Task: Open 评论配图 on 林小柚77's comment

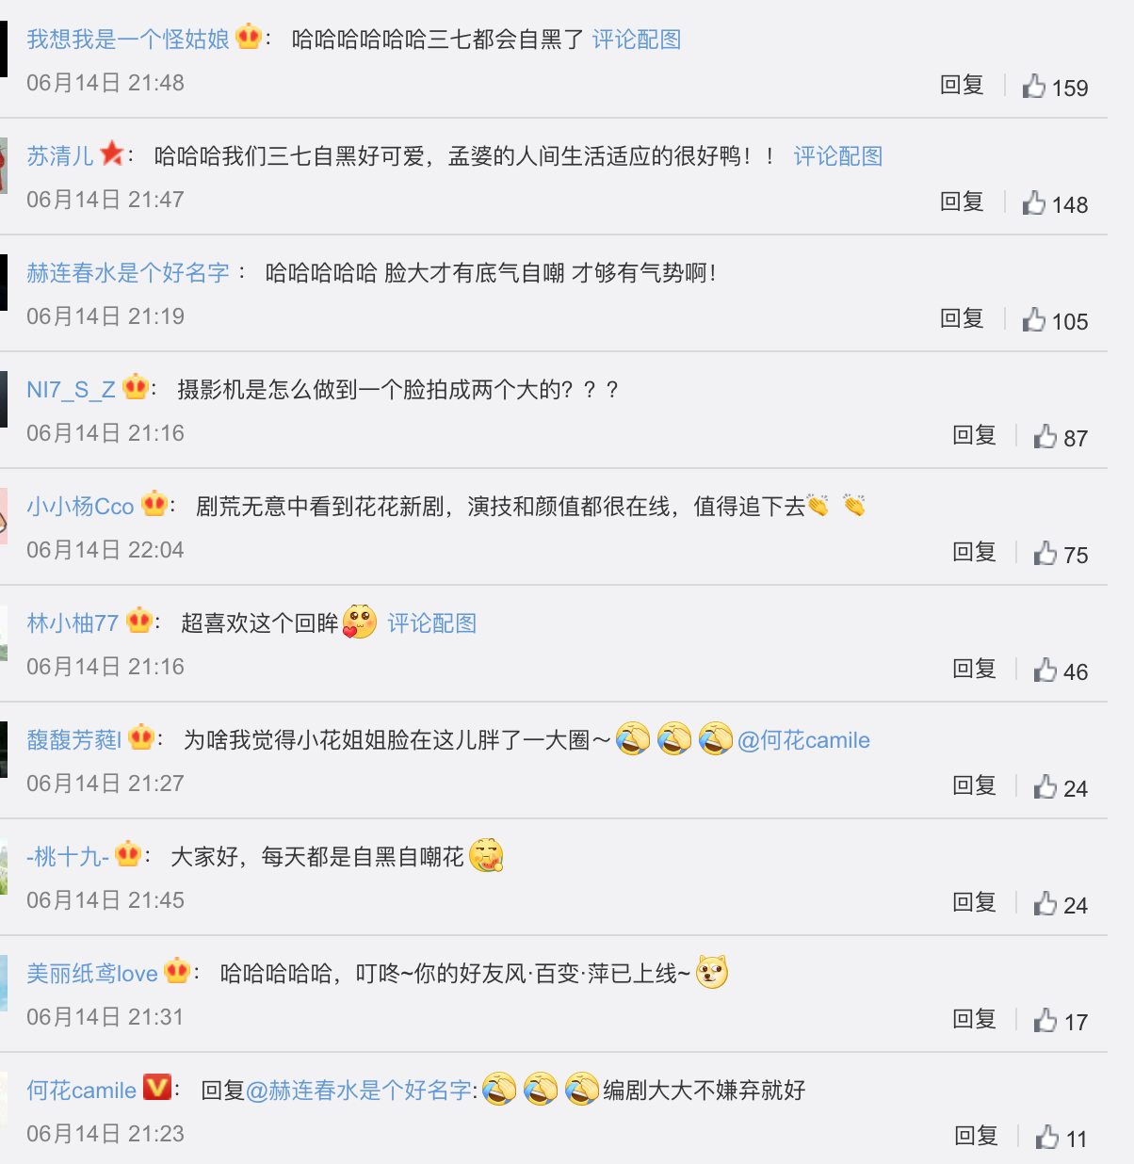Action: point(432,623)
